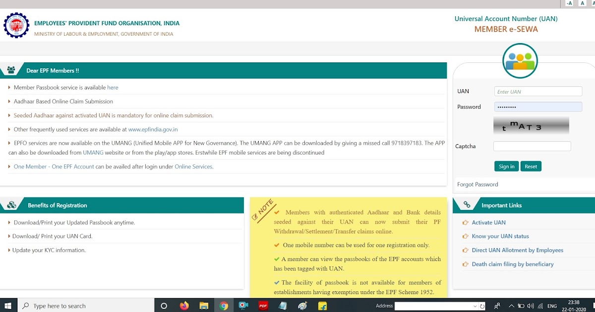Click the Benefits of Registration header icon
Screen dimensions: 595x312
tap(11, 205)
